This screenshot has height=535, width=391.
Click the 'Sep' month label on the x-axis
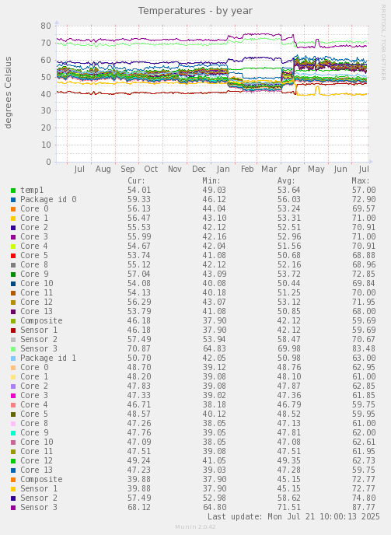click(x=127, y=170)
